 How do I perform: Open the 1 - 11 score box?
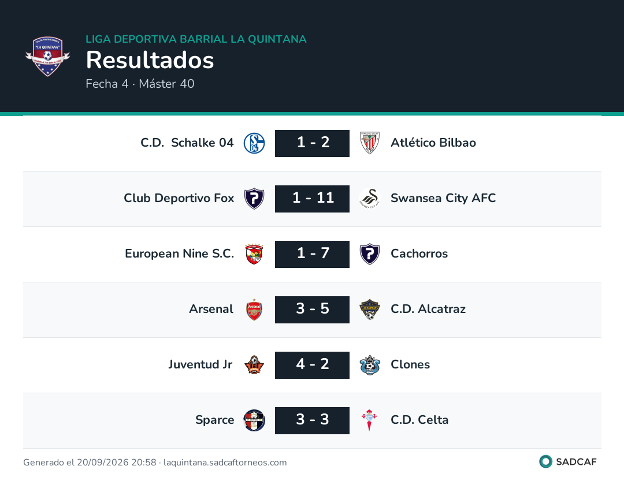tap(313, 199)
